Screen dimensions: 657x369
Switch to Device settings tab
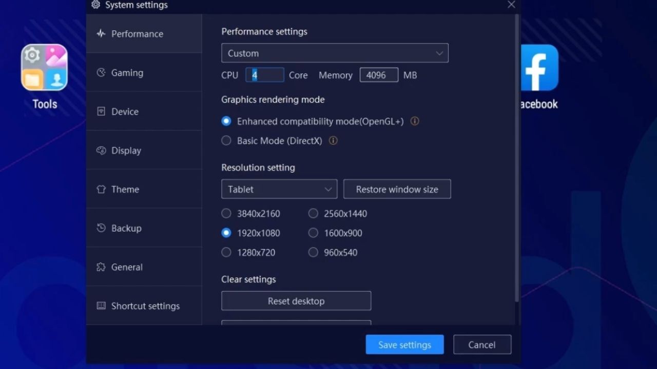pyautogui.click(x=144, y=112)
